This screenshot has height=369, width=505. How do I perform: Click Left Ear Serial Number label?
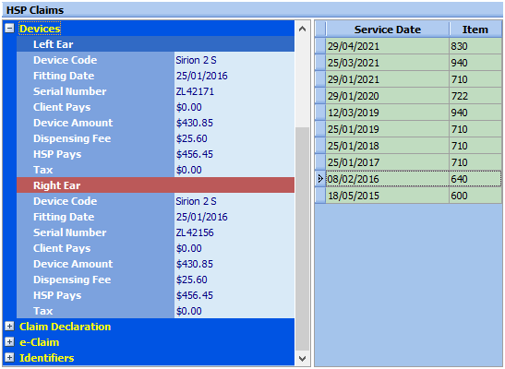pyautogui.click(x=70, y=91)
